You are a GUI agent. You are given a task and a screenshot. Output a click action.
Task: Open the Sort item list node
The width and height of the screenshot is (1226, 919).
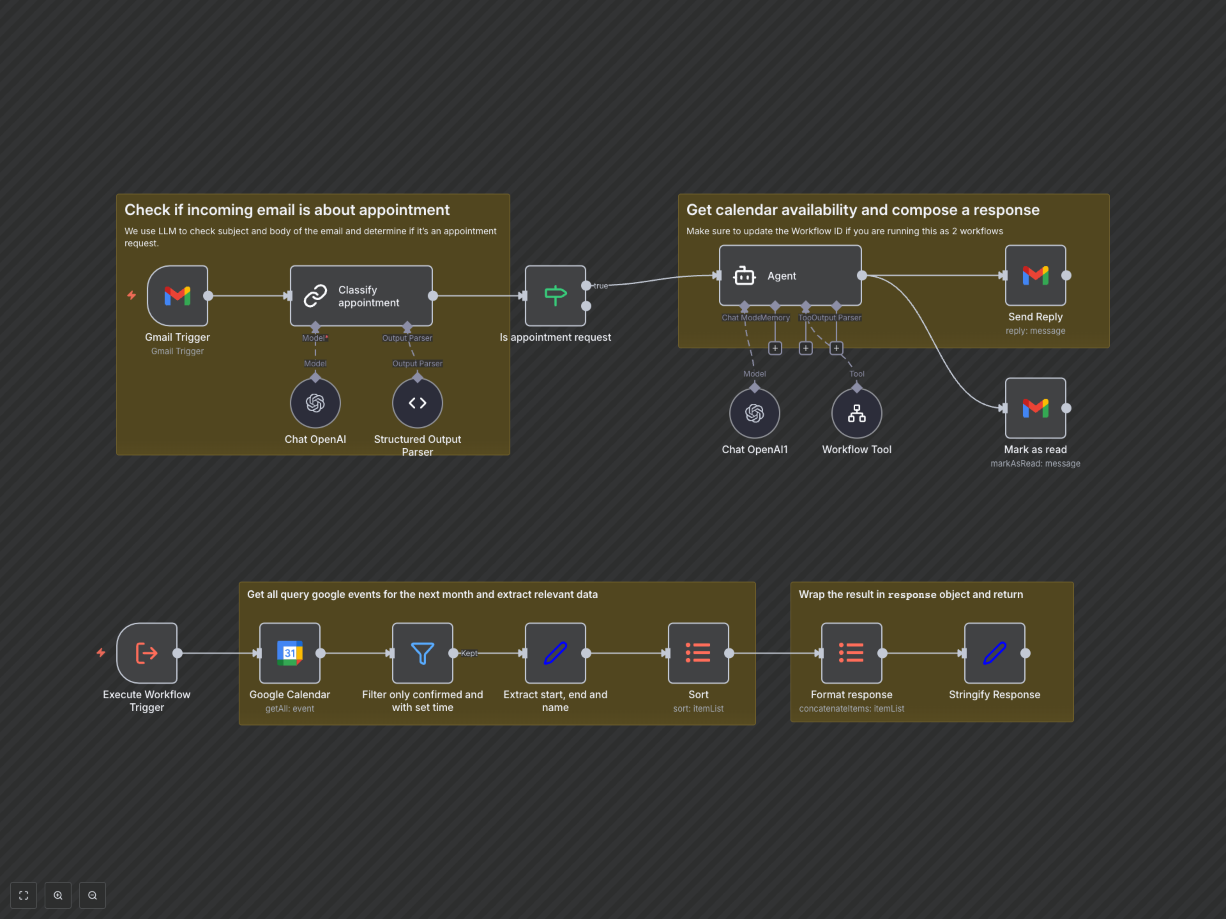tap(698, 653)
